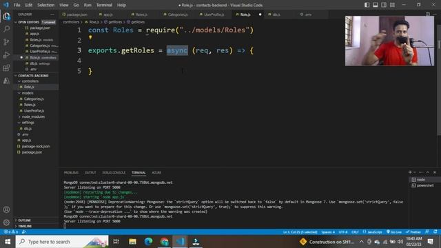
Task: Open UserProfile.js under models folder
Action: point(36,111)
